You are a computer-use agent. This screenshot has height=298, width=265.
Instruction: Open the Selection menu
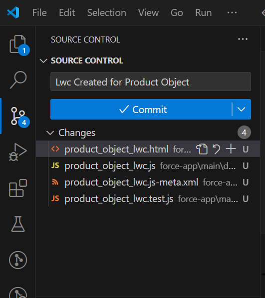click(107, 12)
